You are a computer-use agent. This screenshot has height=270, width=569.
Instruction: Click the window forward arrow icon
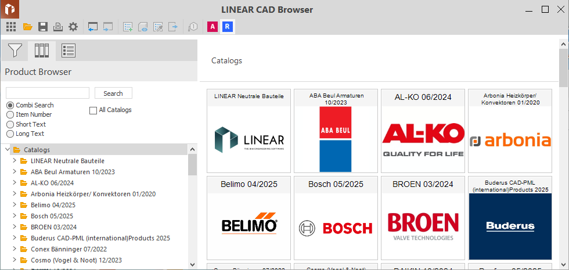tap(108, 27)
